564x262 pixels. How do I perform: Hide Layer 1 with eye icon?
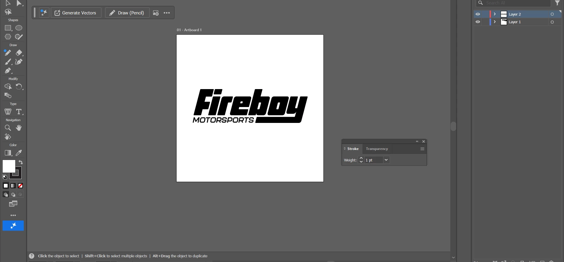click(x=478, y=22)
